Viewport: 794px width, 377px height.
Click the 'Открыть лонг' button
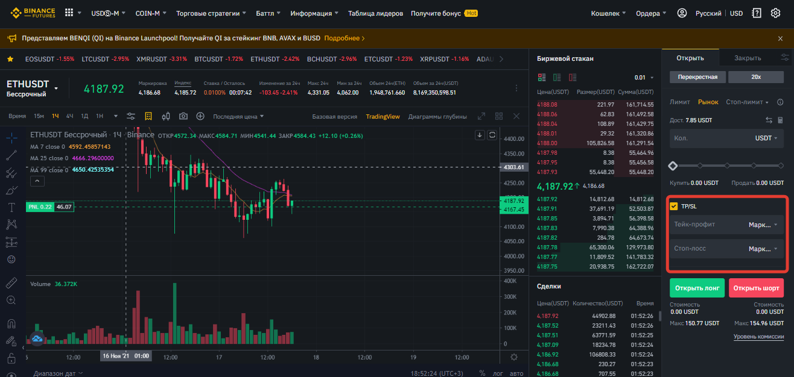(x=697, y=288)
